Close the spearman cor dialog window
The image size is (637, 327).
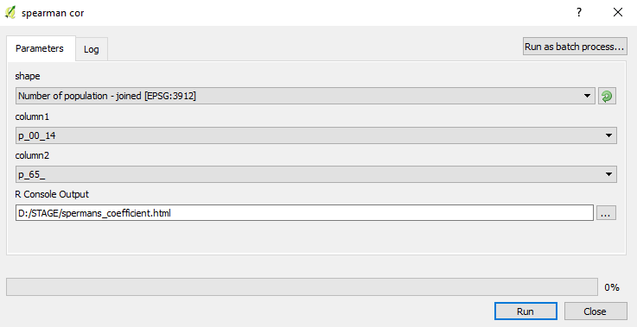(618, 13)
